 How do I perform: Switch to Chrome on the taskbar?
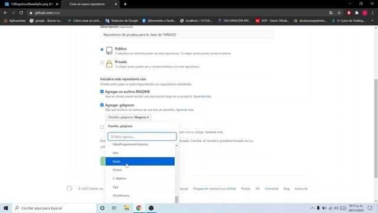(x=139, y=208)
